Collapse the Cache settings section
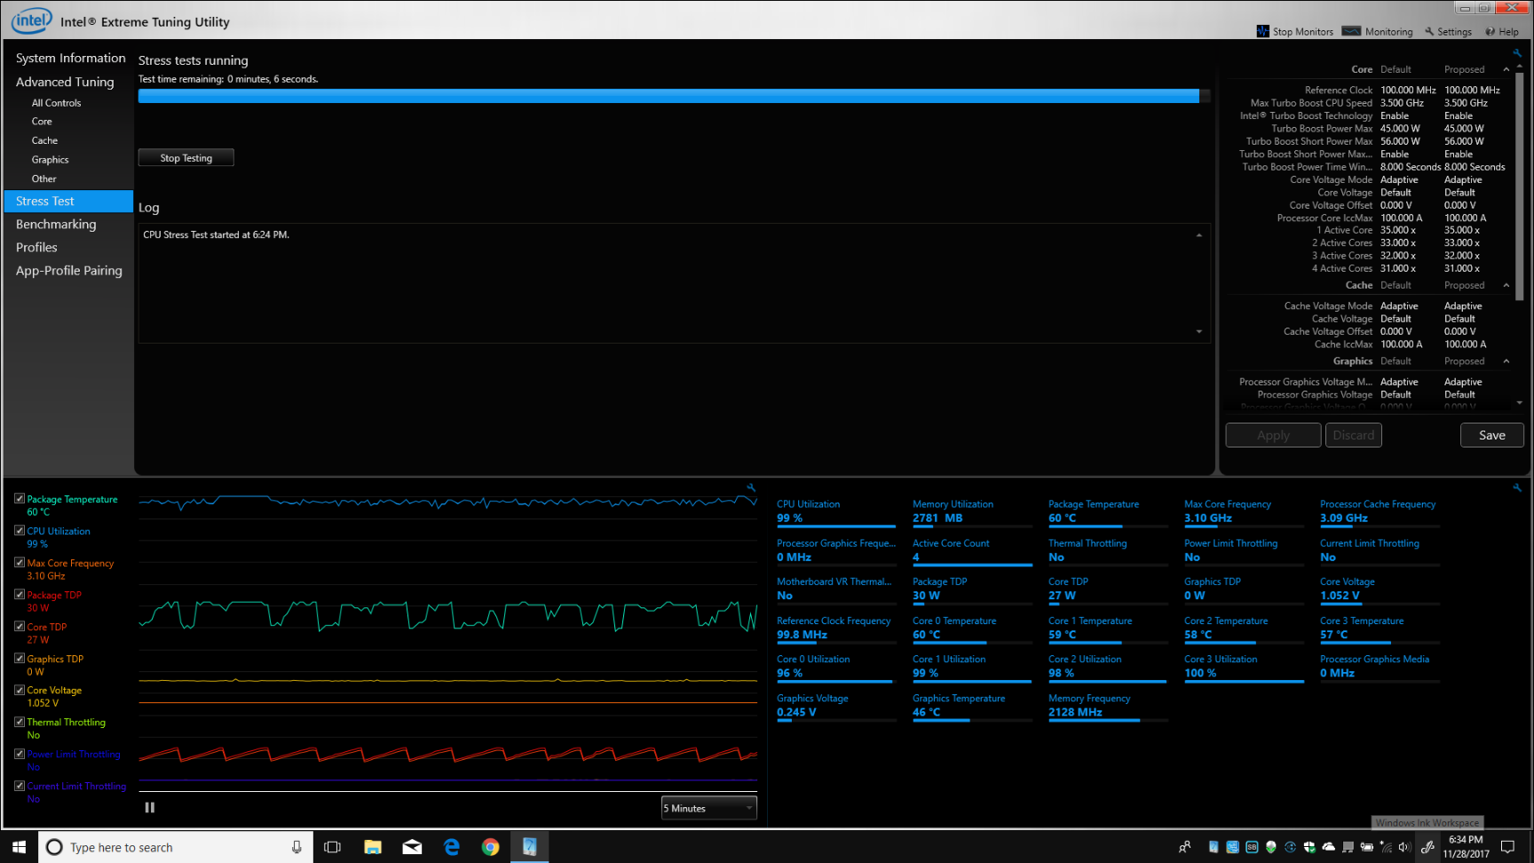 [1506, 285]
